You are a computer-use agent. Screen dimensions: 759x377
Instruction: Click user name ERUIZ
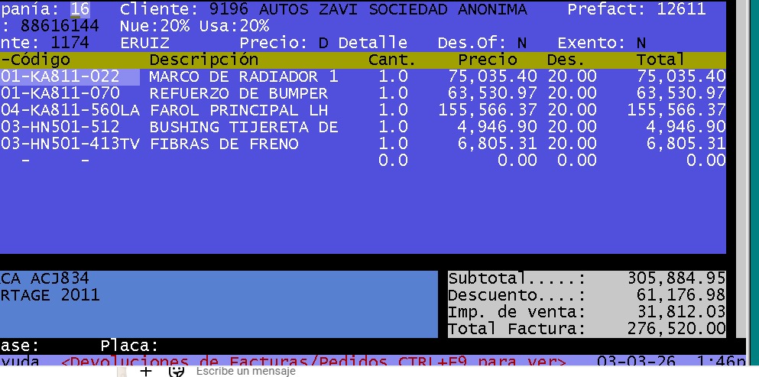pyautogui.click(x=144, y=43)
